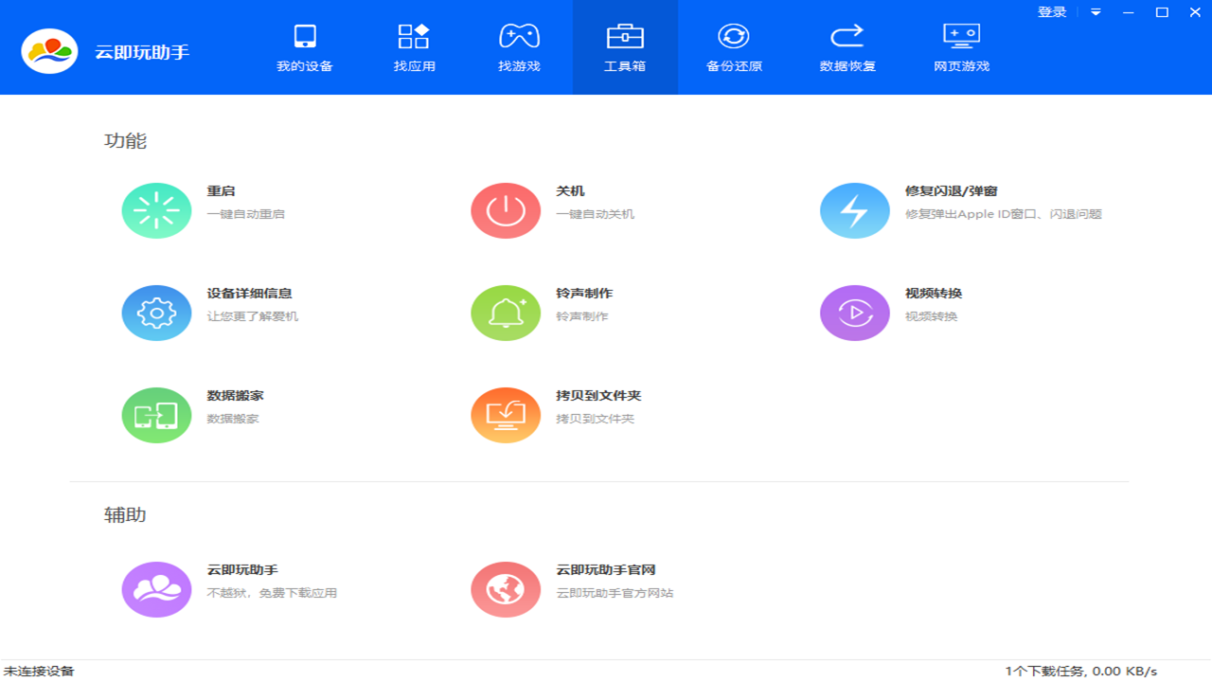Click the 云即玩助手官网 globe icon
The height and width of the screenshot is (682, 1212).
pos(505,588)
